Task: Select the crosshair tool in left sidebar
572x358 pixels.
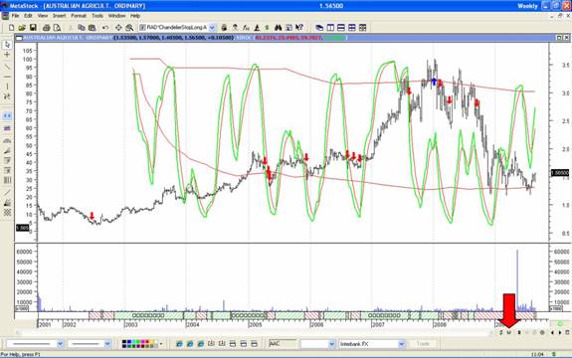Action: coord(7,55)
